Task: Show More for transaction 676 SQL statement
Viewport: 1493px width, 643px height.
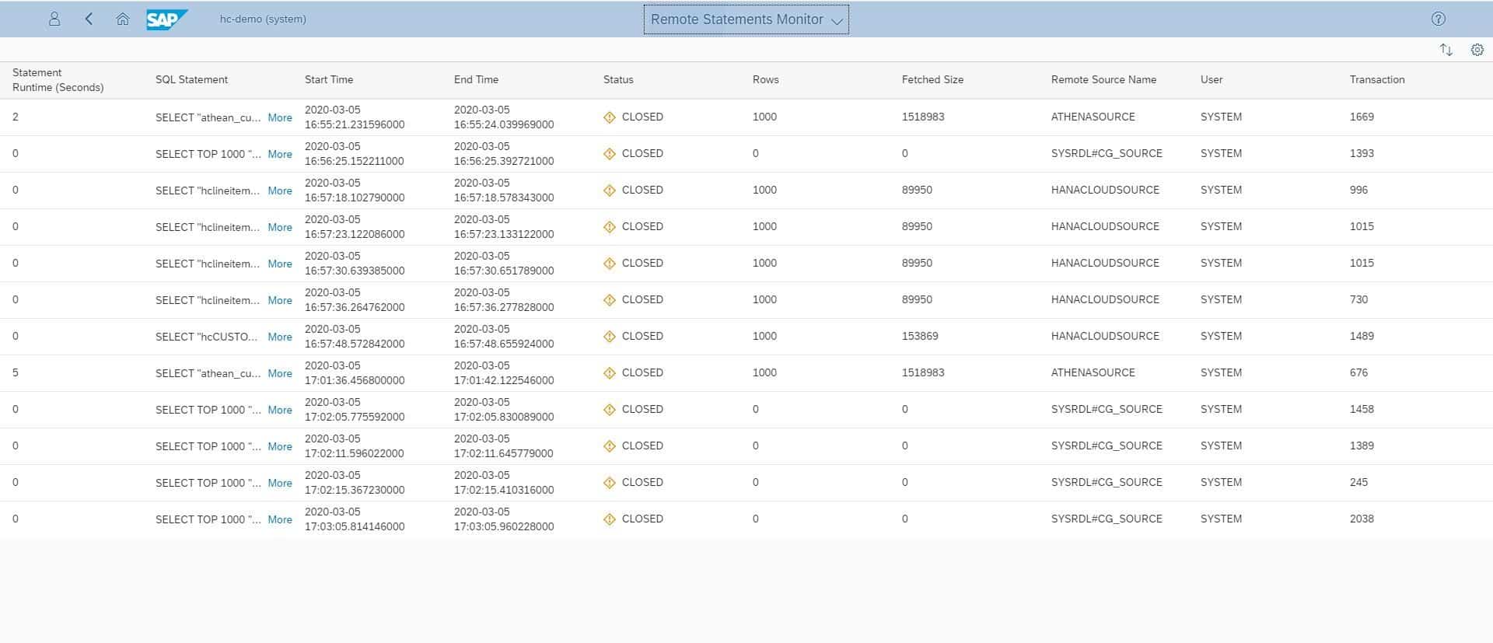Action: (280, 373)
